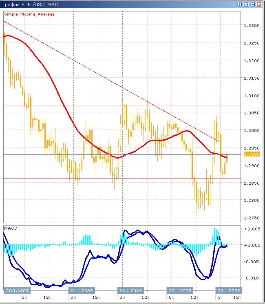This screenshot has height=304, width=265.
Task: Click the vertical split icon in title bar
Action: pyautogui.click(x=240, y=4)
